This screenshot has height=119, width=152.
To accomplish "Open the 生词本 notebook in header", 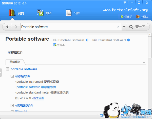I will tap(142, 17).
